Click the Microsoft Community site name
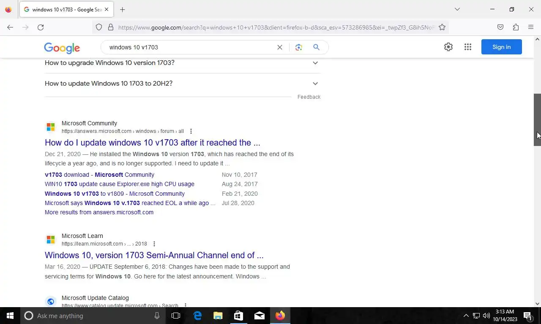This screenshot has height=324, width=541. [89, 123]
